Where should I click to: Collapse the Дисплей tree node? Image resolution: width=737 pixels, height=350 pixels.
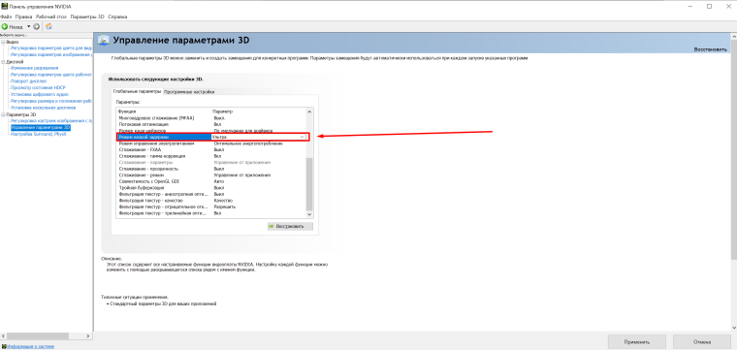click(2, 61)
